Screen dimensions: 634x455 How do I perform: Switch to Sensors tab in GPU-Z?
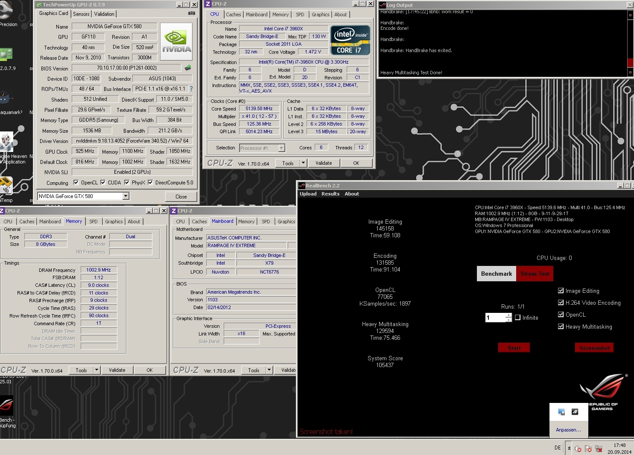tap(81, 14)
